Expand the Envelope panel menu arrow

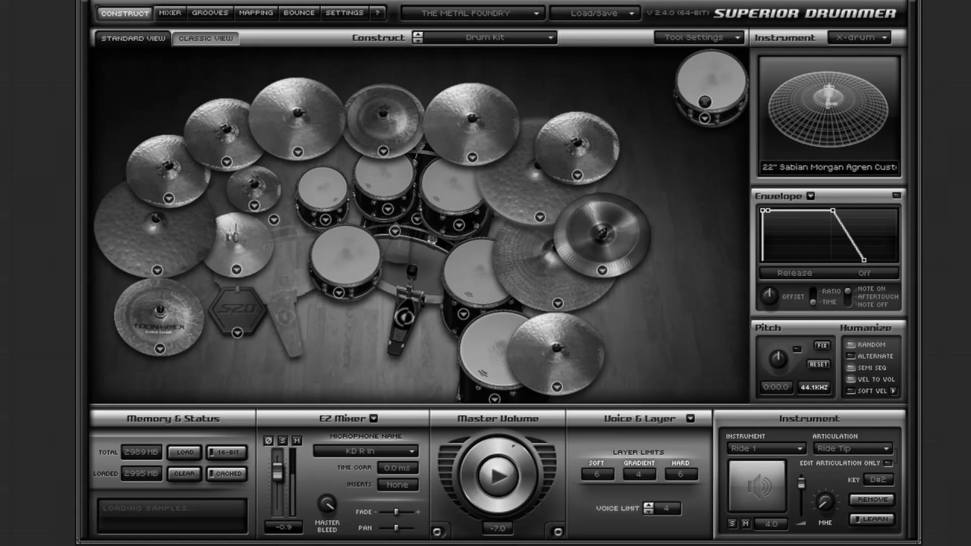(810, 196)
